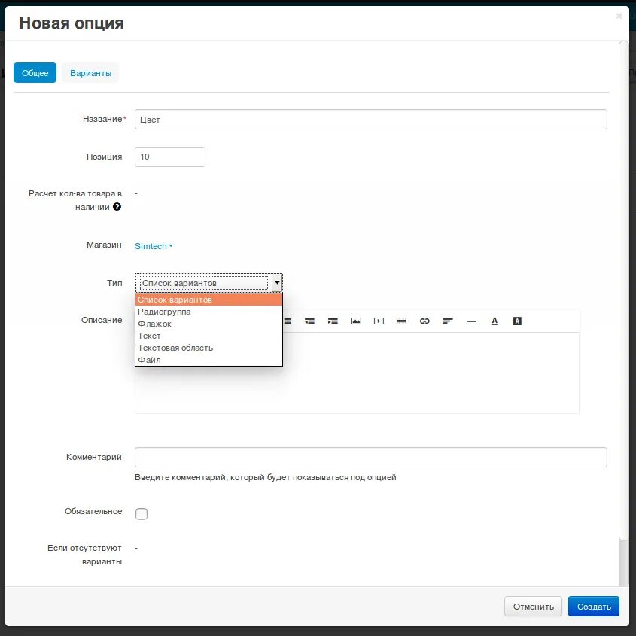636x636 pixels.
Task: Open the background color picker icon
Action: [517, 321]
